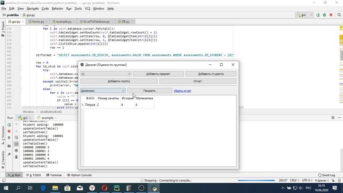
Task: Open the Navigate menu
Action: click(33, 9)
